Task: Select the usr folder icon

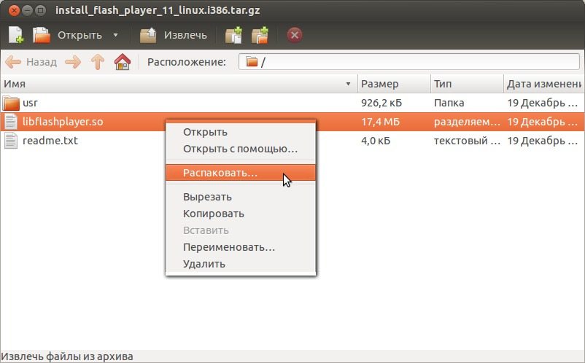Action: coord(11,103)
